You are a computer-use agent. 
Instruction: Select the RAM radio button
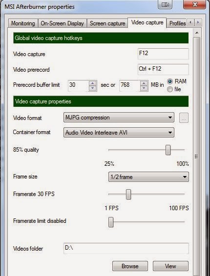pos(170,81)
